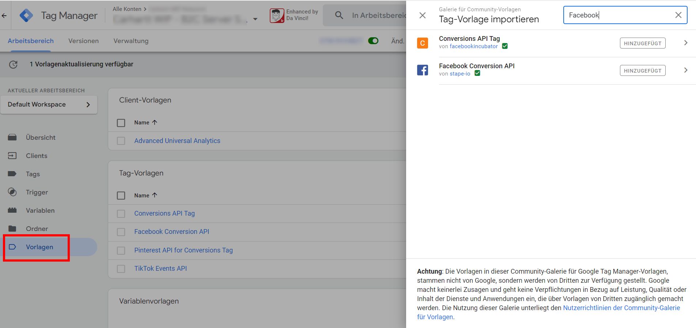
Task: Click Conversions API Tag title in gallery
Action: pyautogui.click(x=469, y=38)
